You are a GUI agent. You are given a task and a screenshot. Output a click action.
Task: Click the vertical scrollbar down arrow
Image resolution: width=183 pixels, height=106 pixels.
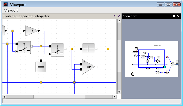coord(119,92)
